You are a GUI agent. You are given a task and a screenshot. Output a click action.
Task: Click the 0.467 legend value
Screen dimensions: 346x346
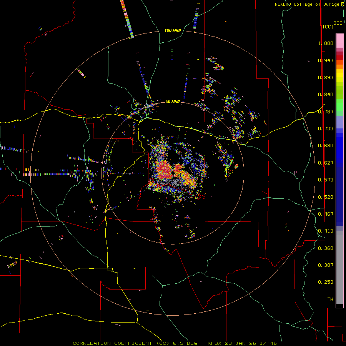(326, 214)
